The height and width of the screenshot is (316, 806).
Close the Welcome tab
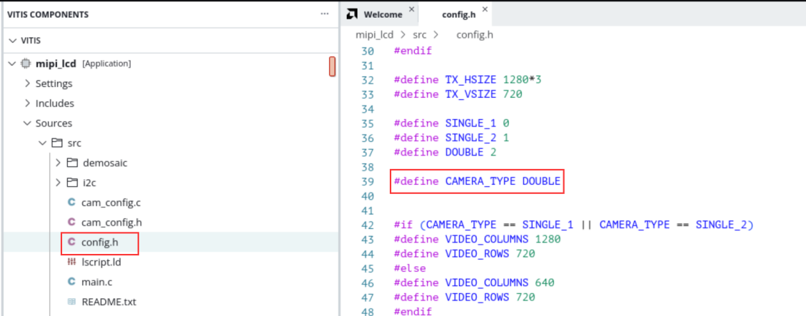tap(411, 10)
